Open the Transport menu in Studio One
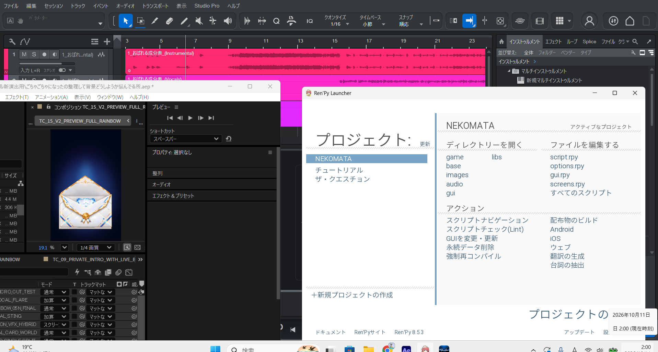 click(x=155, y=6)
